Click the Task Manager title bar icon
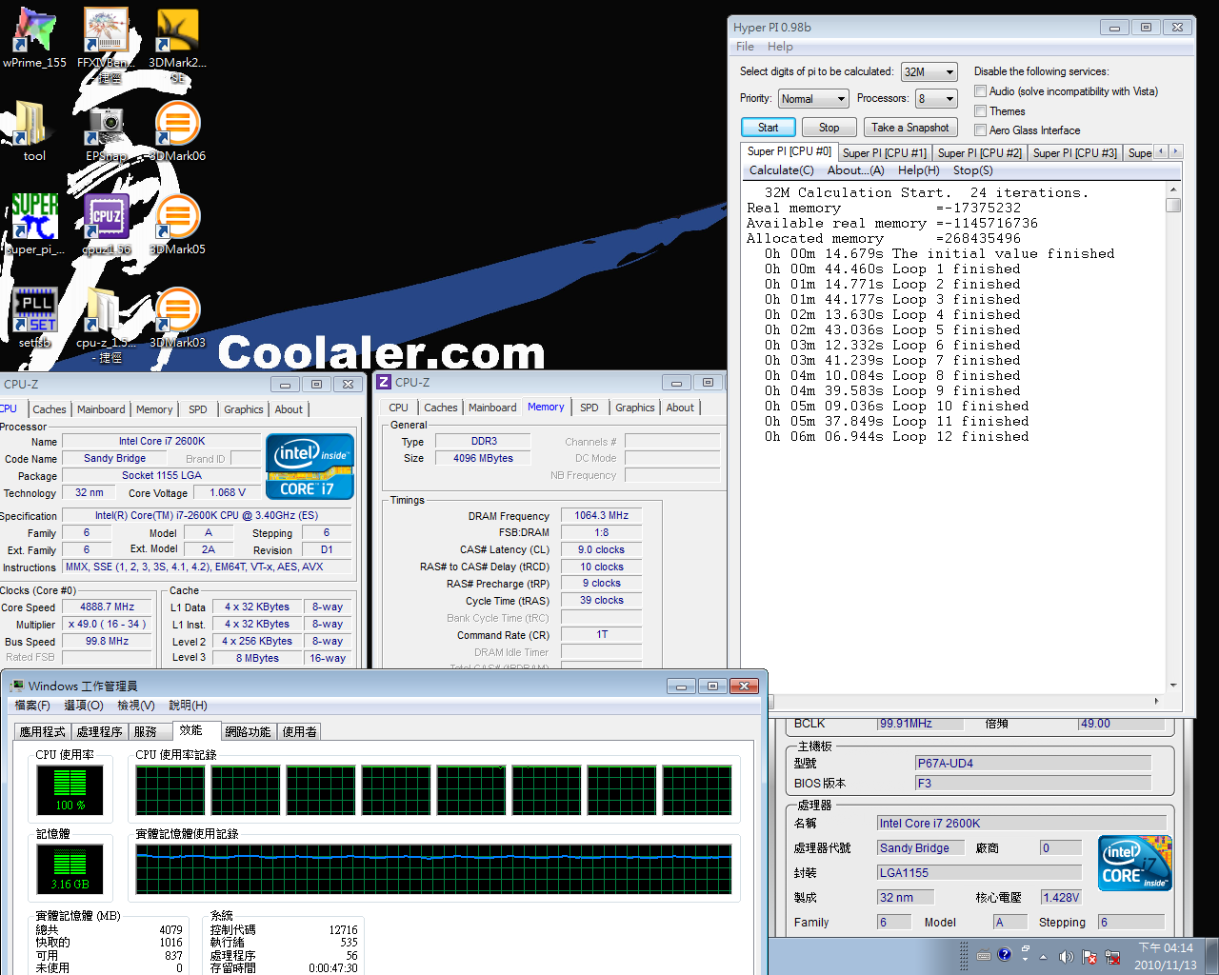This screenshot has width=1219, height=975. tap(16, 686)
